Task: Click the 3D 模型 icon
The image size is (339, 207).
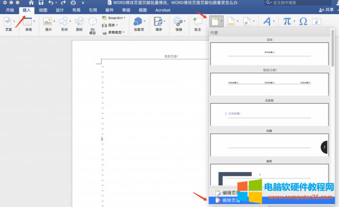Action: [x=92, y=21]
